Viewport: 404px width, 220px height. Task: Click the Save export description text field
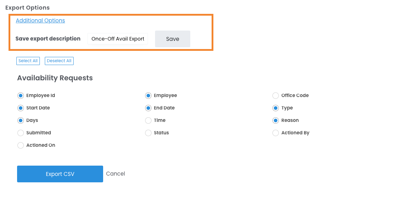(x=118, y=39)
